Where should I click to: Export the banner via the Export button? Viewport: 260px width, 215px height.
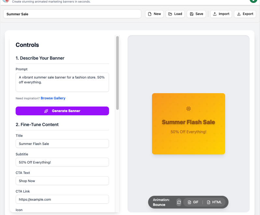pyautogui.click(x=245, y=14)
